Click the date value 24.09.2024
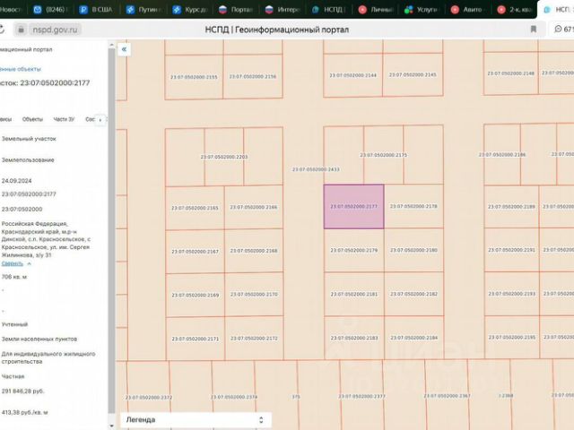574x430 pixels. (16, 181)
